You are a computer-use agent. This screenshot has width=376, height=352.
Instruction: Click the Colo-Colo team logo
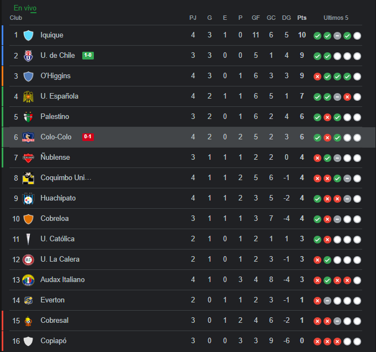[x=28, y=137]
